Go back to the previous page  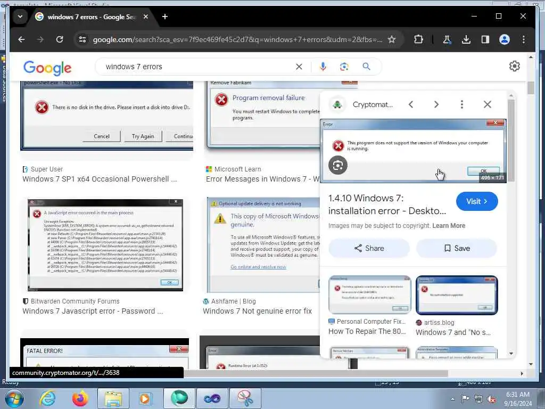(x=21, y=39)
